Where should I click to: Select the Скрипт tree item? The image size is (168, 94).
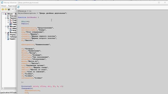tap(13, 39)
